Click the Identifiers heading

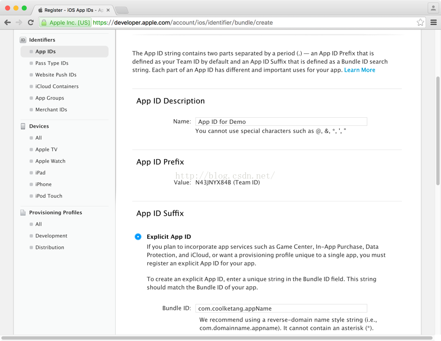(x=42, y=40)
